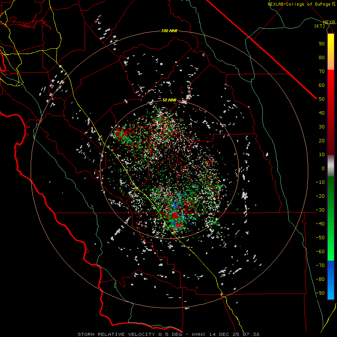Click the 60 value on velocity scale

click(322, 85)
